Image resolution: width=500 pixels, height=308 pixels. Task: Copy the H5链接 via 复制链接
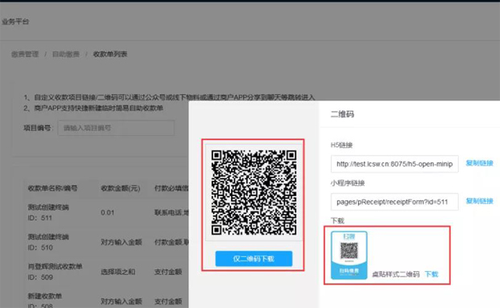[479, 163]
